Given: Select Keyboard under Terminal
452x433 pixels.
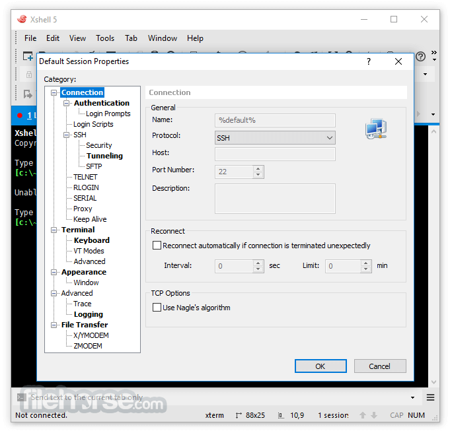Looking at the screenshot, I should [92, 240].
